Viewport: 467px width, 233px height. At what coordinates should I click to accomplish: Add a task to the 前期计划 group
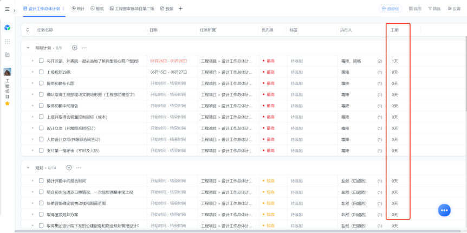[74, 48]
